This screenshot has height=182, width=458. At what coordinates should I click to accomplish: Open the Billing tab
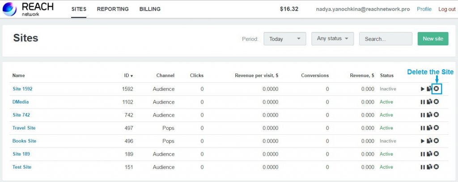point(150,9)
